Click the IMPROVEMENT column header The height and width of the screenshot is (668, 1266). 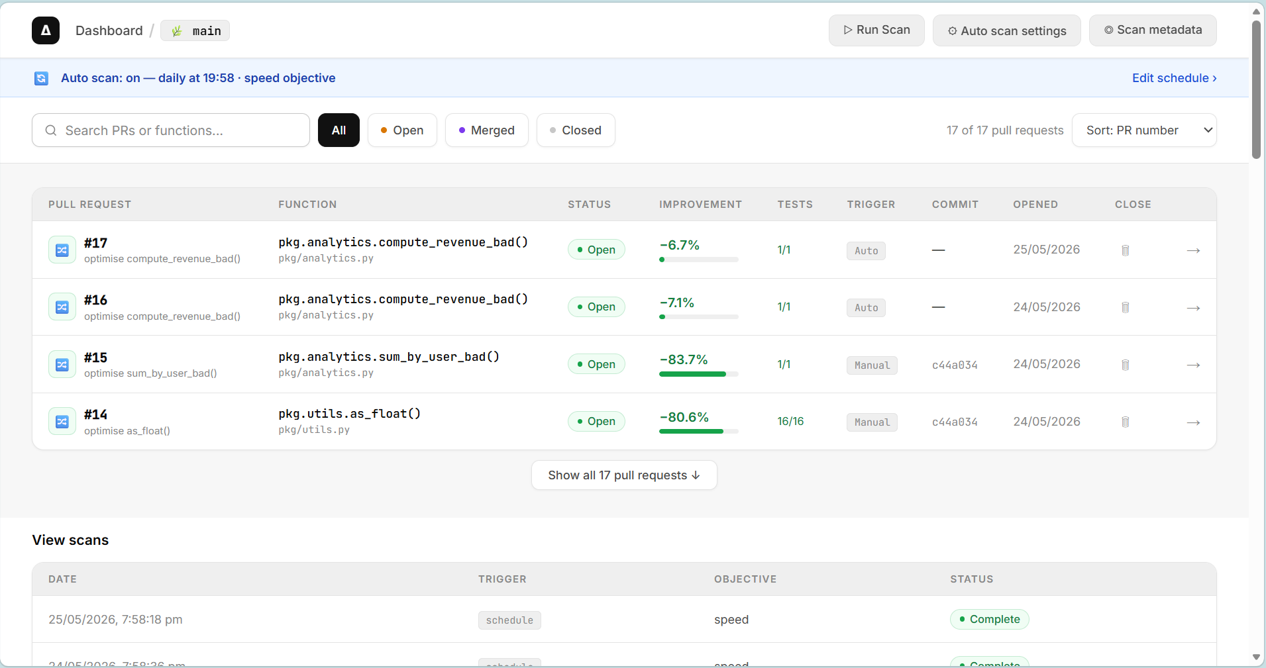[700, 205]
